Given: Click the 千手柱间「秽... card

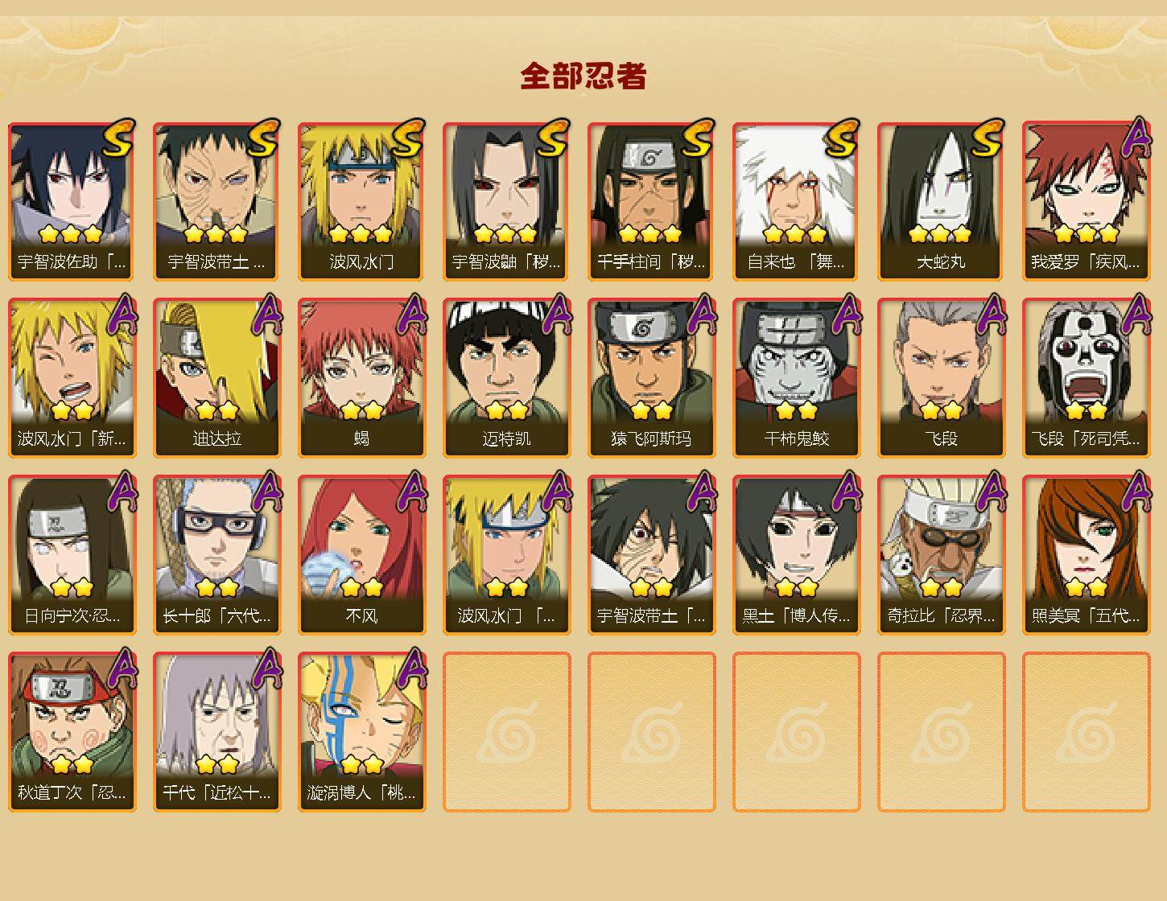Looking at the screenshot, I should (x=651, y=201).
